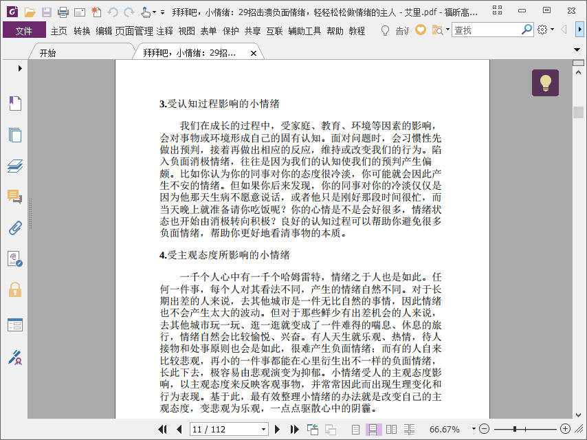The image size is (587, 440).
Task: Click the scrollbar down arrow
Action: point(578,415)
